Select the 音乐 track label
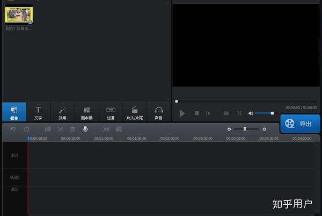322x216 pixels. pyautogui.click(x=15, y=189)
